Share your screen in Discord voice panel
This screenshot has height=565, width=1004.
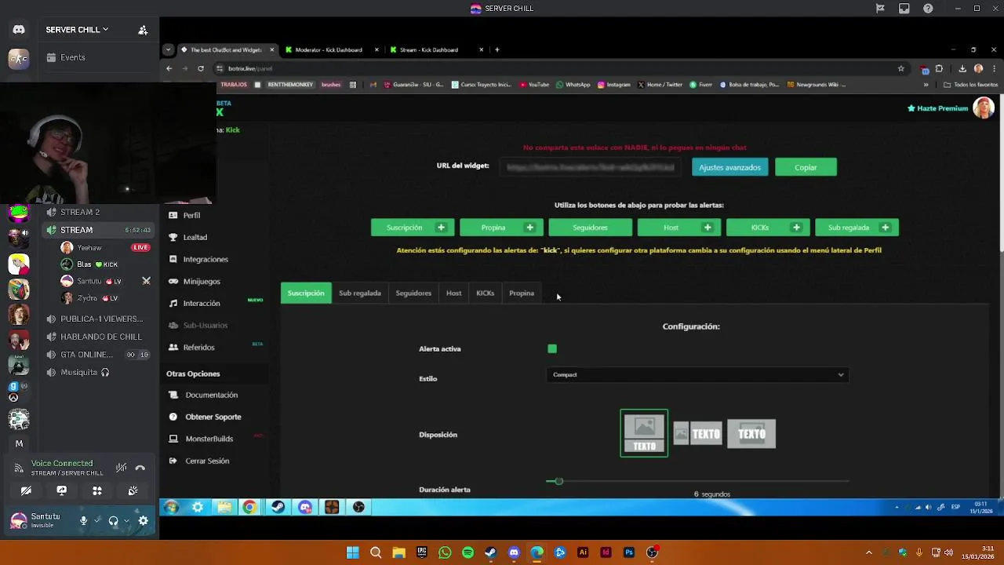point(61,490)
